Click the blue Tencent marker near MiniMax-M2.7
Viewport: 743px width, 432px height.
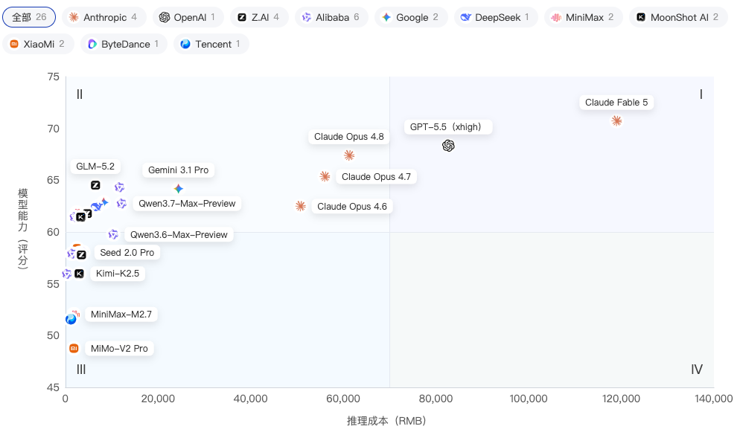pos(71,320)
